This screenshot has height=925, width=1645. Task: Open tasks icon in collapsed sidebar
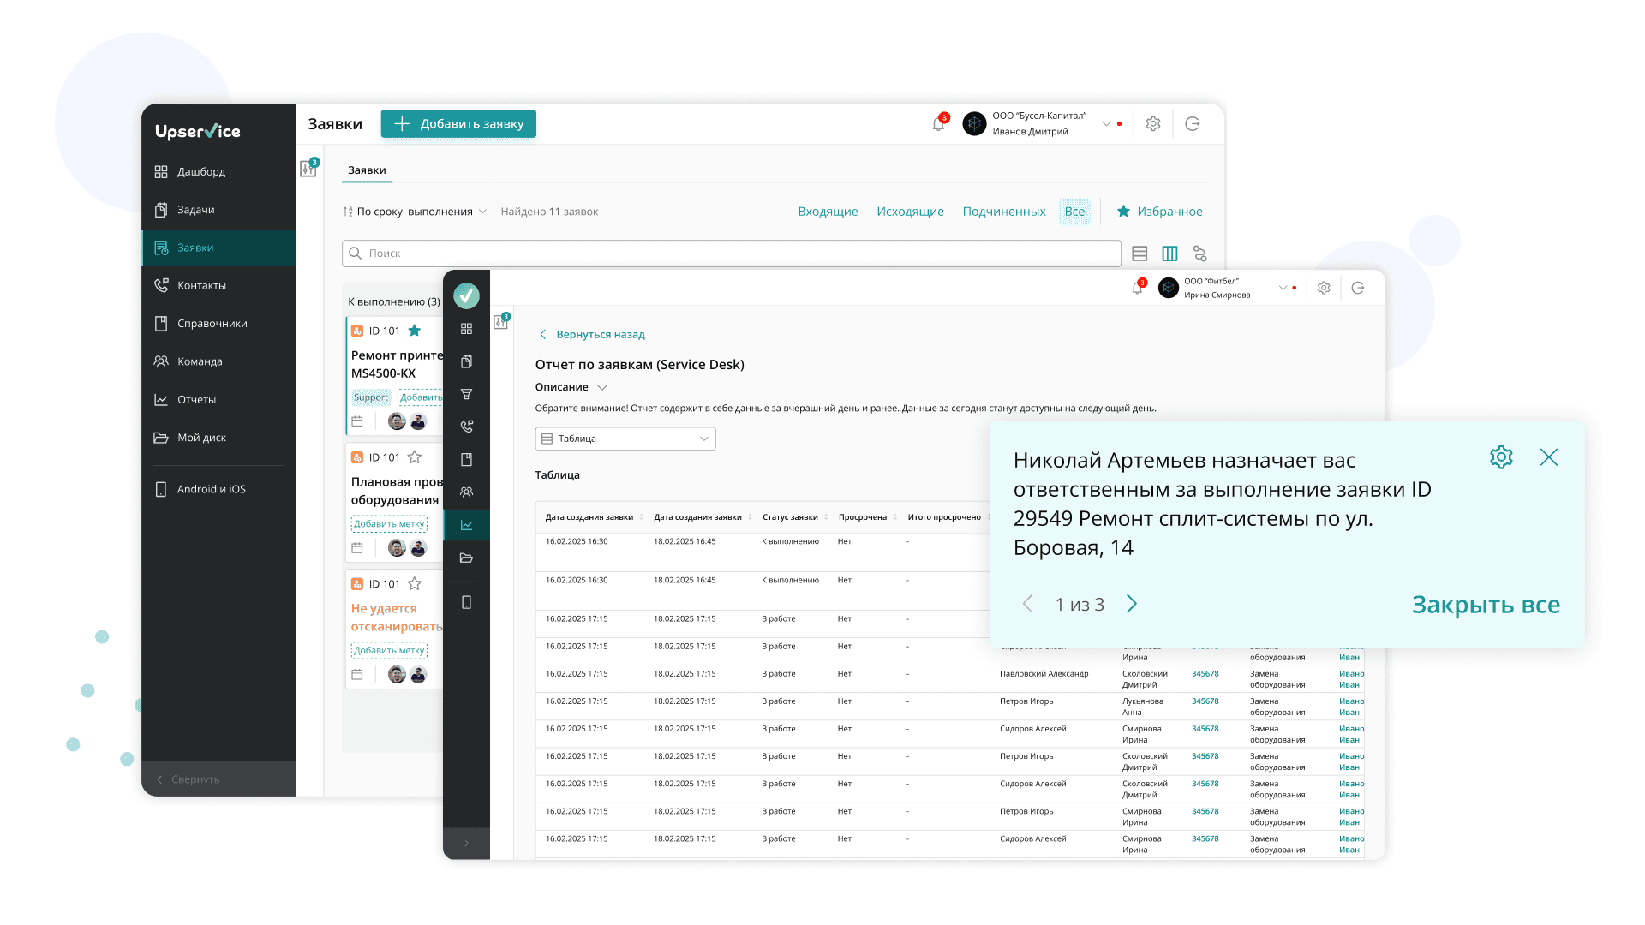pos(466,361)
